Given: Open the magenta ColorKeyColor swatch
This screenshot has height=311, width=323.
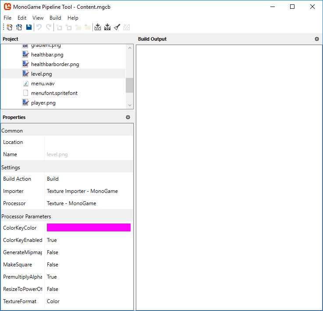Looking at the screenshot, I should click(89, 227).
